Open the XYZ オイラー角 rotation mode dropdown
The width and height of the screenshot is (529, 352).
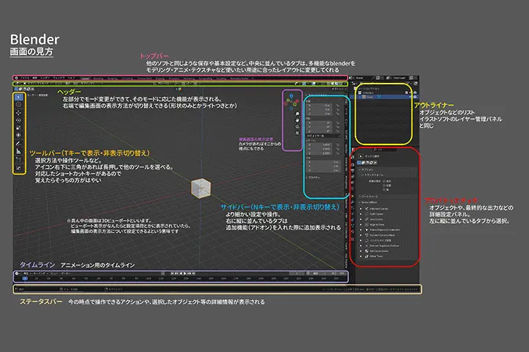point(323,136)
